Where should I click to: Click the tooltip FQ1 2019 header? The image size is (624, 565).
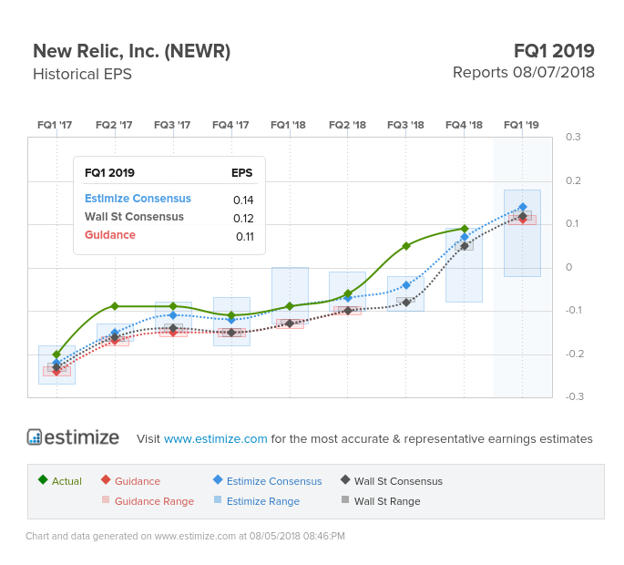pos(109,173)
